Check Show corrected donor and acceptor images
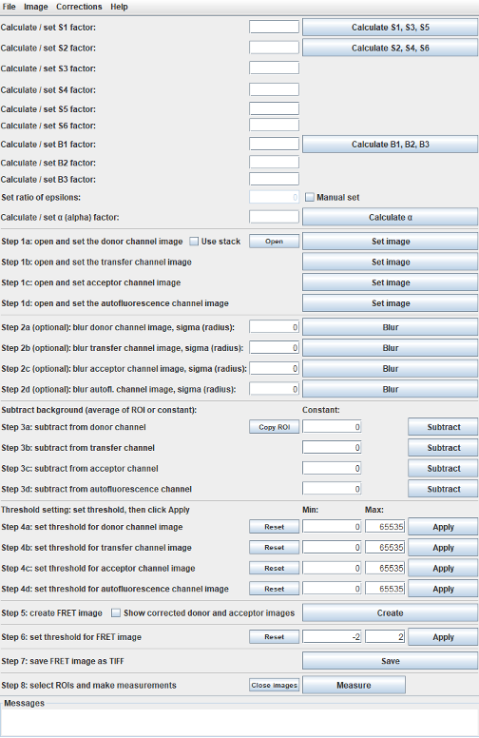479x738 pixels. [116, 612]
